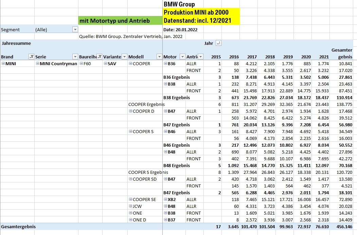Collapse the F60 Baureihe group
Screen dimensions: 357x235
[x=81, y=64]
